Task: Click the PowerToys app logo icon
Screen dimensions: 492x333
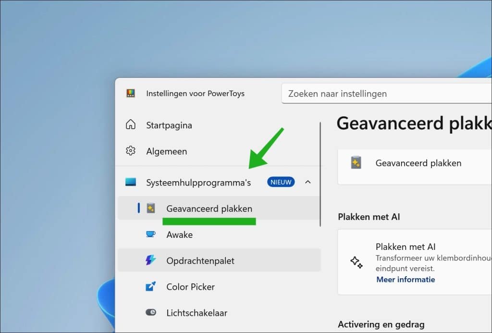Action: click(x=131, y=93)
